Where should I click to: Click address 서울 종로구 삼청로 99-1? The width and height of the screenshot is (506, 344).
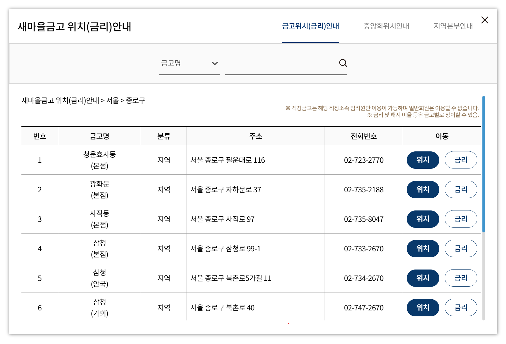(x=226, y=249)
